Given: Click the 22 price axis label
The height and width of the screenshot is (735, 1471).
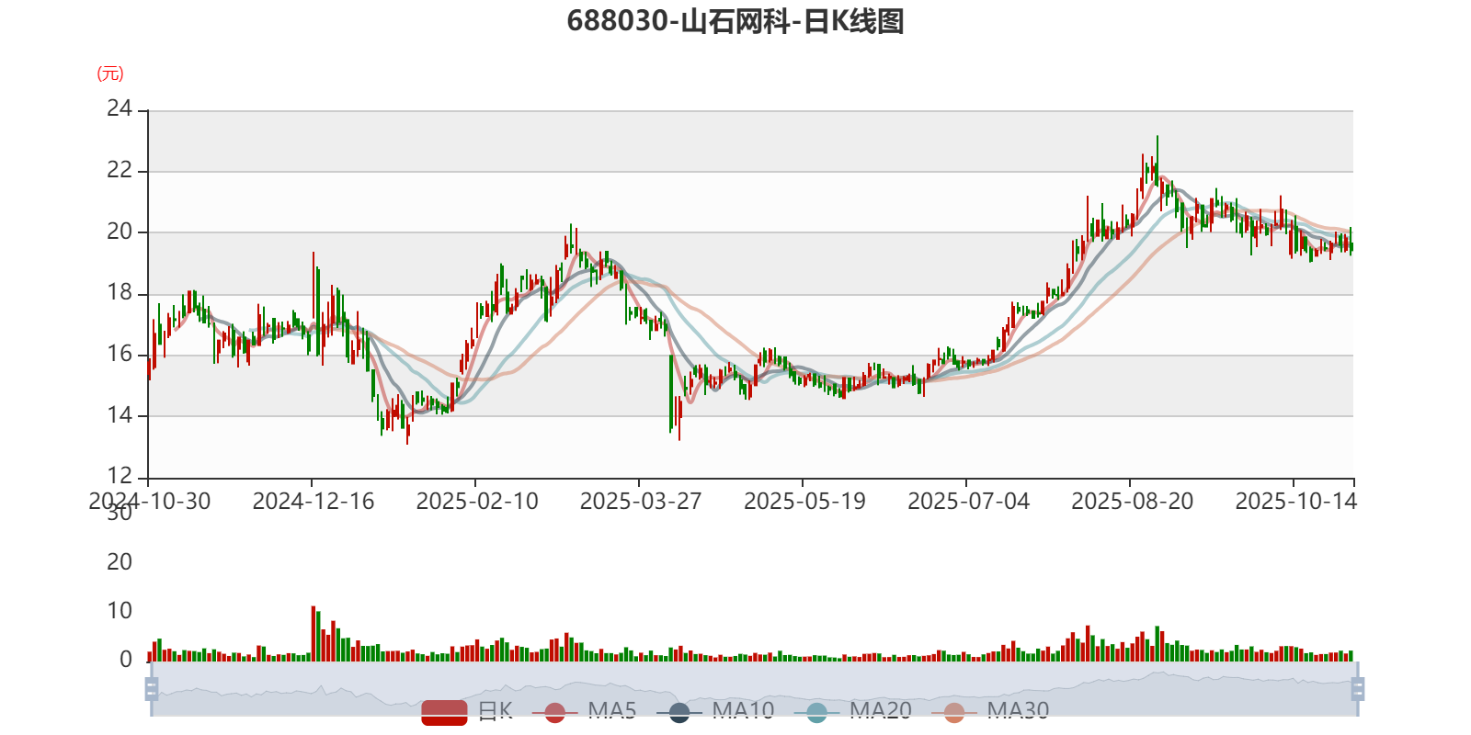Looking at the screenshot, I should [120, 170].
